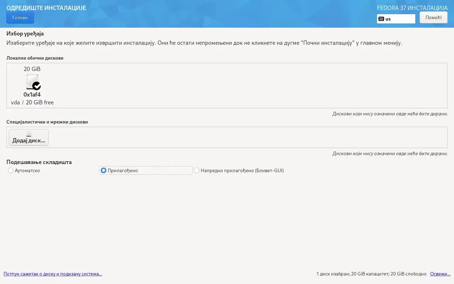Click the disk selection status text at bottom
The image size is (454, 284).
(x=371, y=274)
